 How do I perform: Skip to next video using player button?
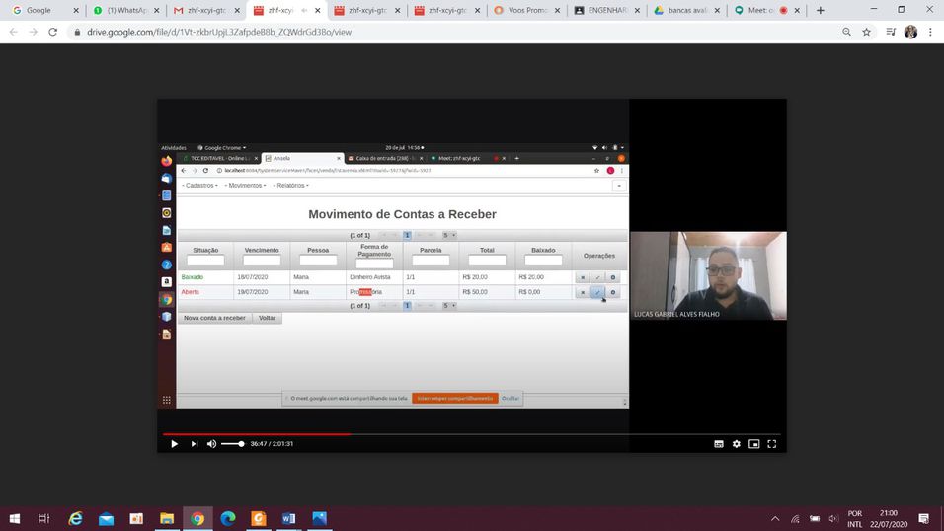[195, 444]
